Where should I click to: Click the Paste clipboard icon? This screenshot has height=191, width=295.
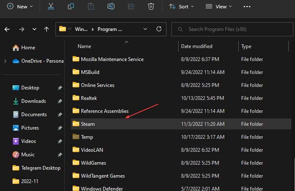91,6
